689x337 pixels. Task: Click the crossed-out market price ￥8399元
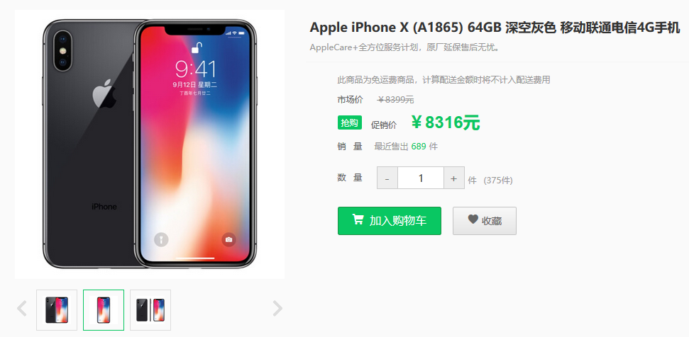(x=395, y=100)
